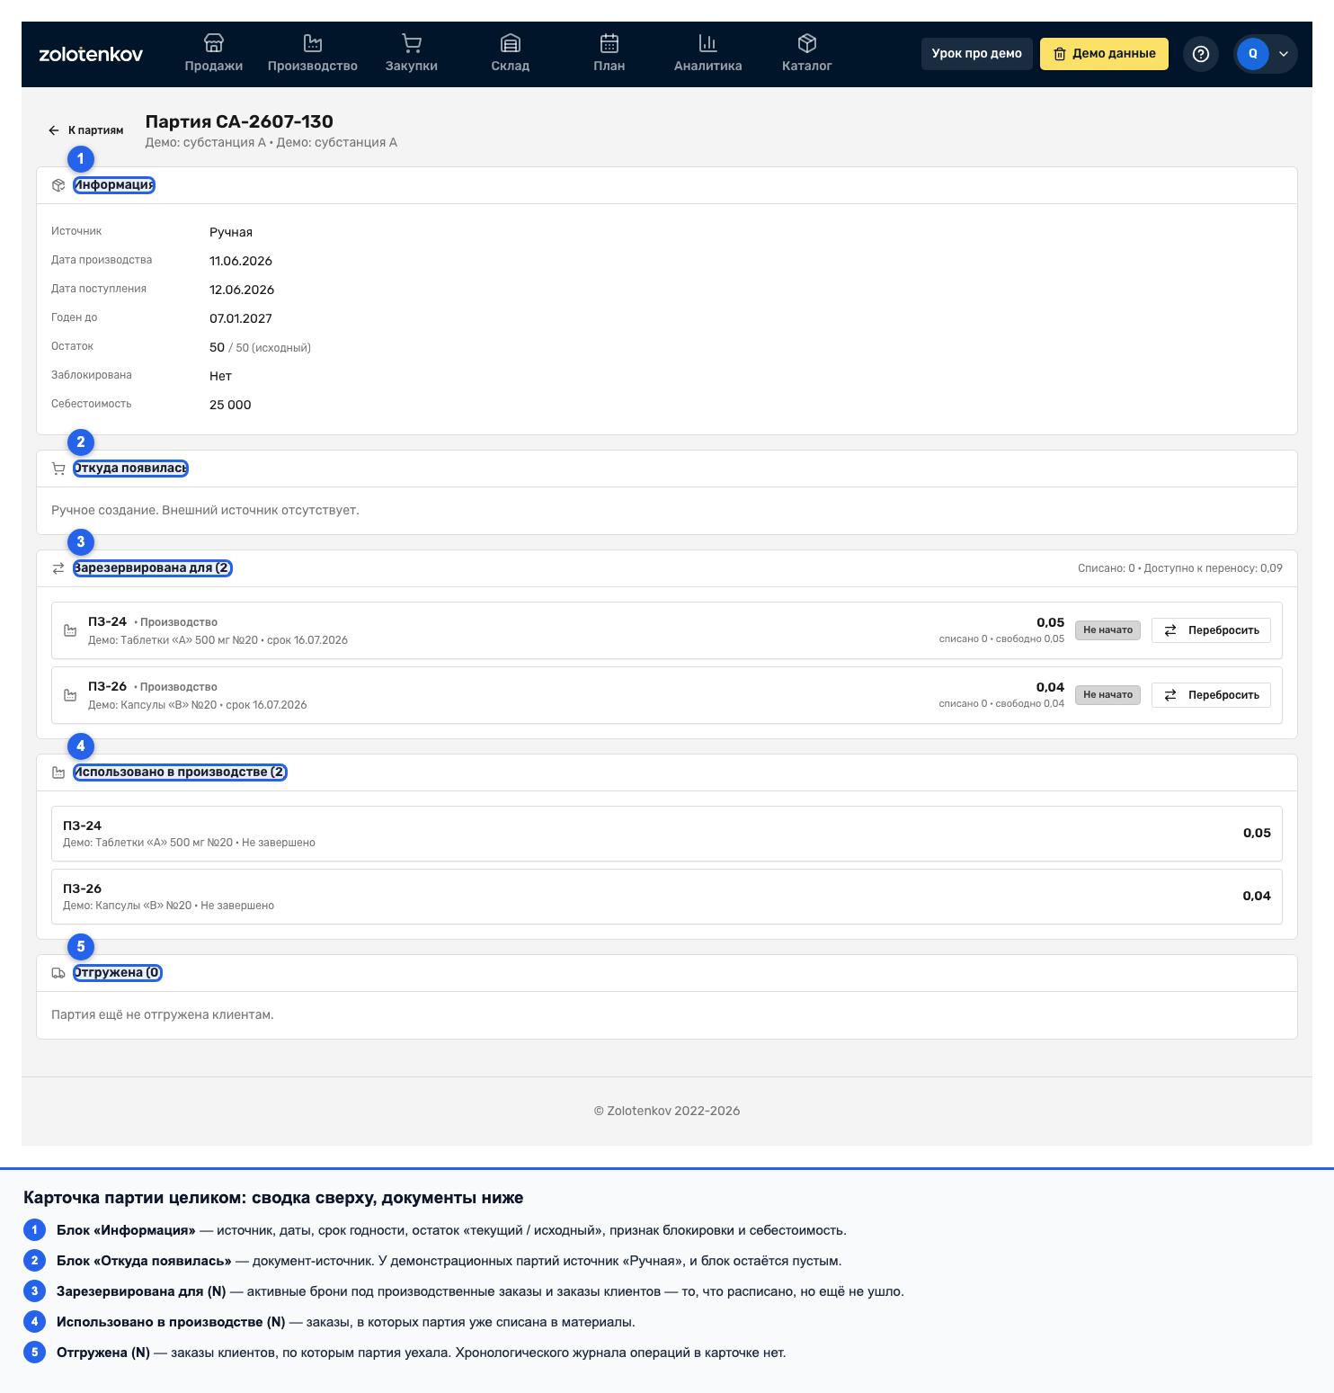Click the used quantity 0,04 for ПЗ-26
The image size is (1334, 1393).
tap(1257, 896)
